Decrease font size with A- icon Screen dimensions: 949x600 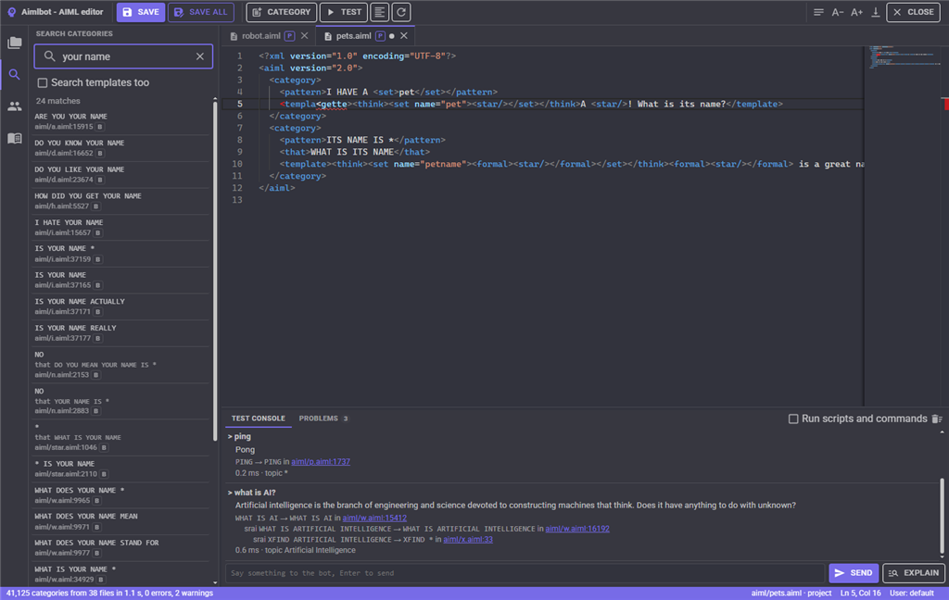tap(838, 12)
